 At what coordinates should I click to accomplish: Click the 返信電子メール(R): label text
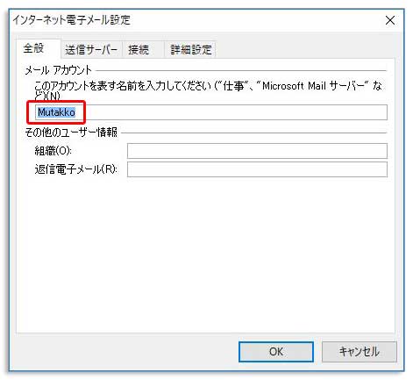76,169
